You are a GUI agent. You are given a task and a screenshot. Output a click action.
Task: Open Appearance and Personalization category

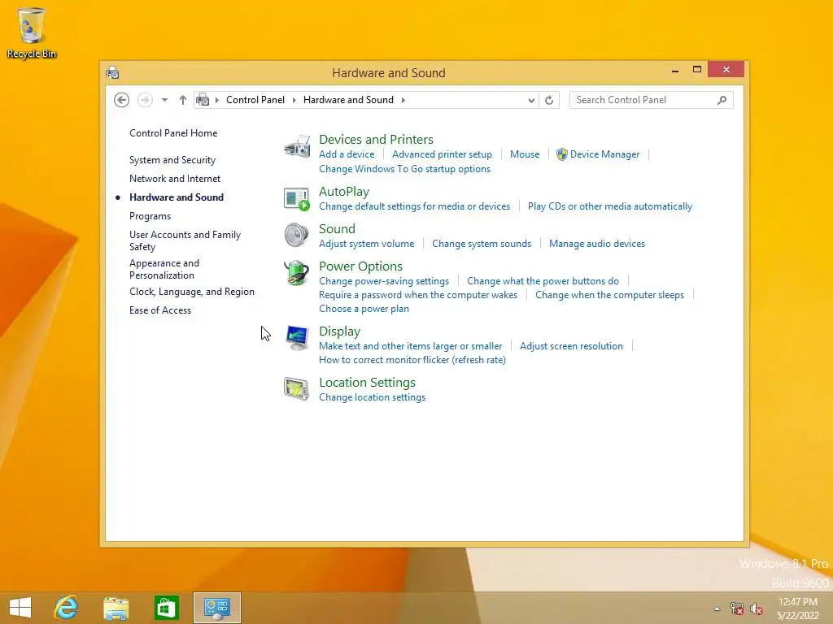[x=164, y=269]
